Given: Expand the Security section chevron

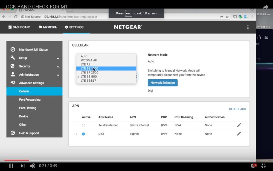Looking at the screenshot, I should (58, 67).
